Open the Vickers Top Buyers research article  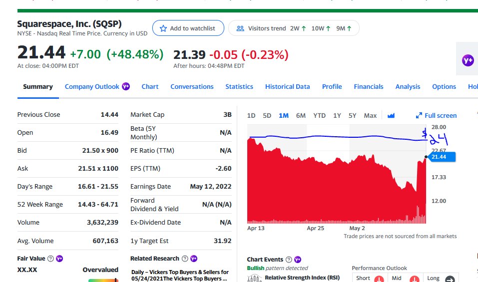180,276
